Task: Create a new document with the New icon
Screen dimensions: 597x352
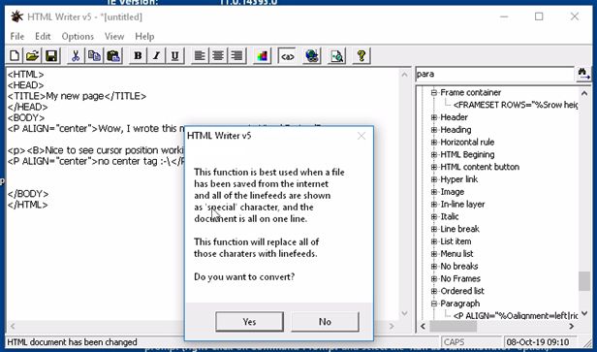Action: (15, 56)
